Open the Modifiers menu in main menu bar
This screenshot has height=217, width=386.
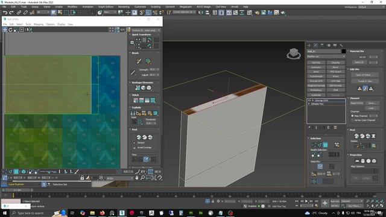pos(72,7)
